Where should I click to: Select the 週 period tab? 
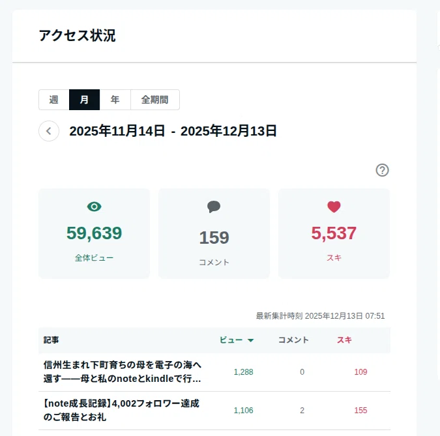point(54,100)
